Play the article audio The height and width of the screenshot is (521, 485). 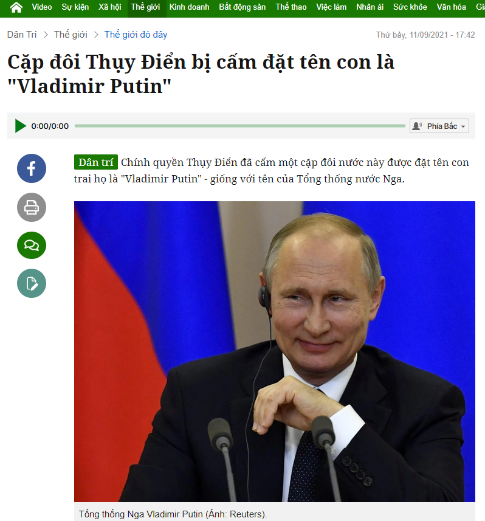pos(20,126)
